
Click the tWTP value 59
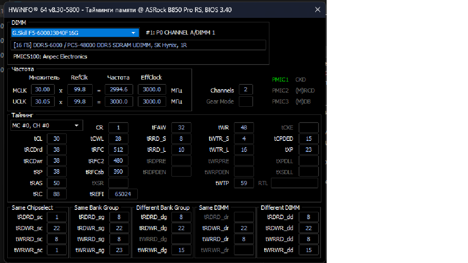point(244,183)
